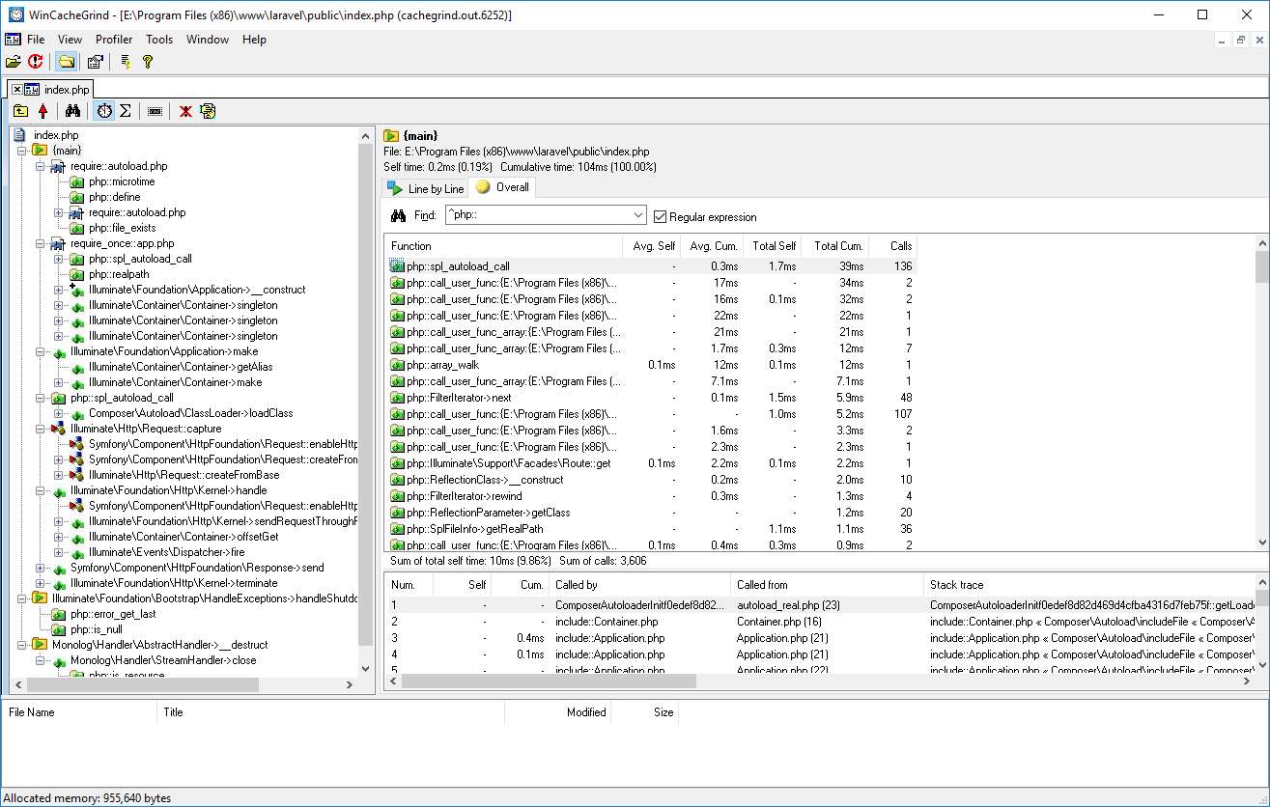
Task: Expand Container->getAlias sibling Container->make node
Action: 59,382
